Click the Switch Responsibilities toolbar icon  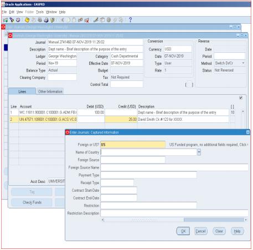click(x=40, y=20)
